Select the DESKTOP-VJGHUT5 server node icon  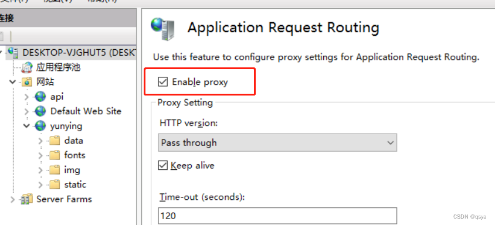13,52
